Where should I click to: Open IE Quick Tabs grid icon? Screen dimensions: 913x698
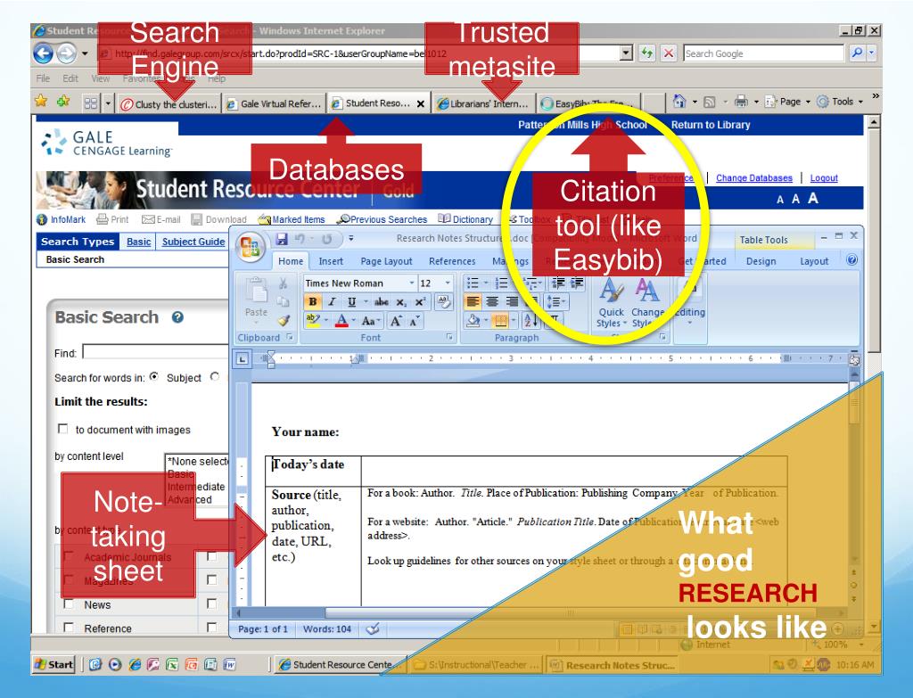pyautogui.click(x=91, y=103)
